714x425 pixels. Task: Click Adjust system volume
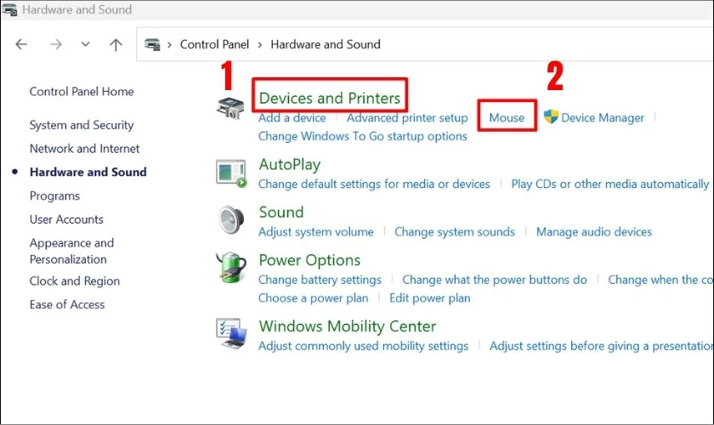point(315,232)
